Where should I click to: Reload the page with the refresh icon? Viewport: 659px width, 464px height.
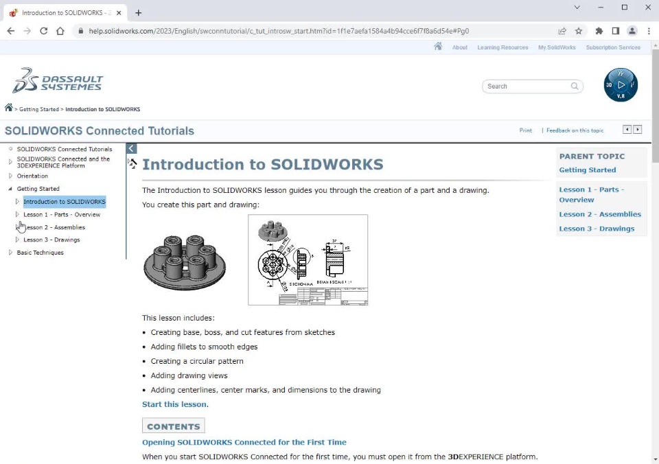(44, 31)
